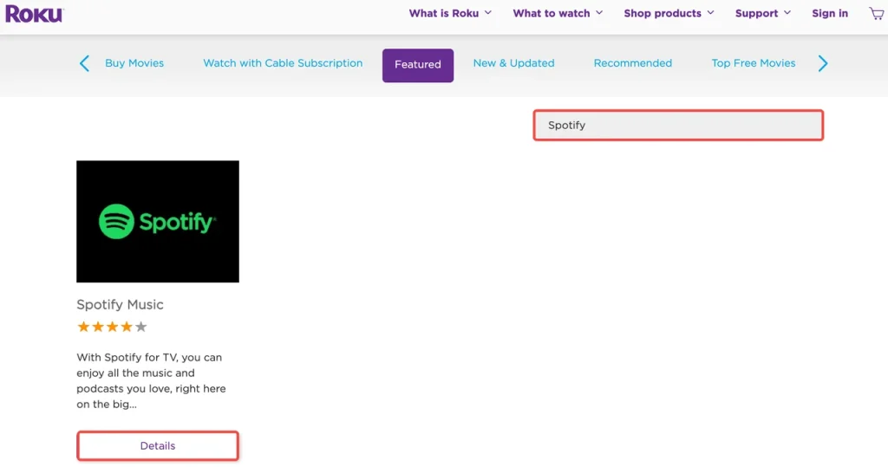
Task: Show more categories with right chevron
Action: click(823, 63)
